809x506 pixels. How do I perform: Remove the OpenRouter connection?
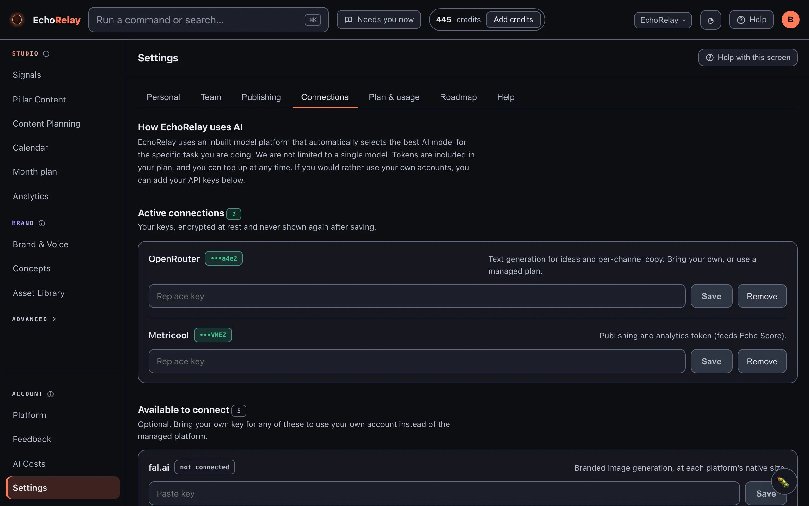(x=762, y=296)
